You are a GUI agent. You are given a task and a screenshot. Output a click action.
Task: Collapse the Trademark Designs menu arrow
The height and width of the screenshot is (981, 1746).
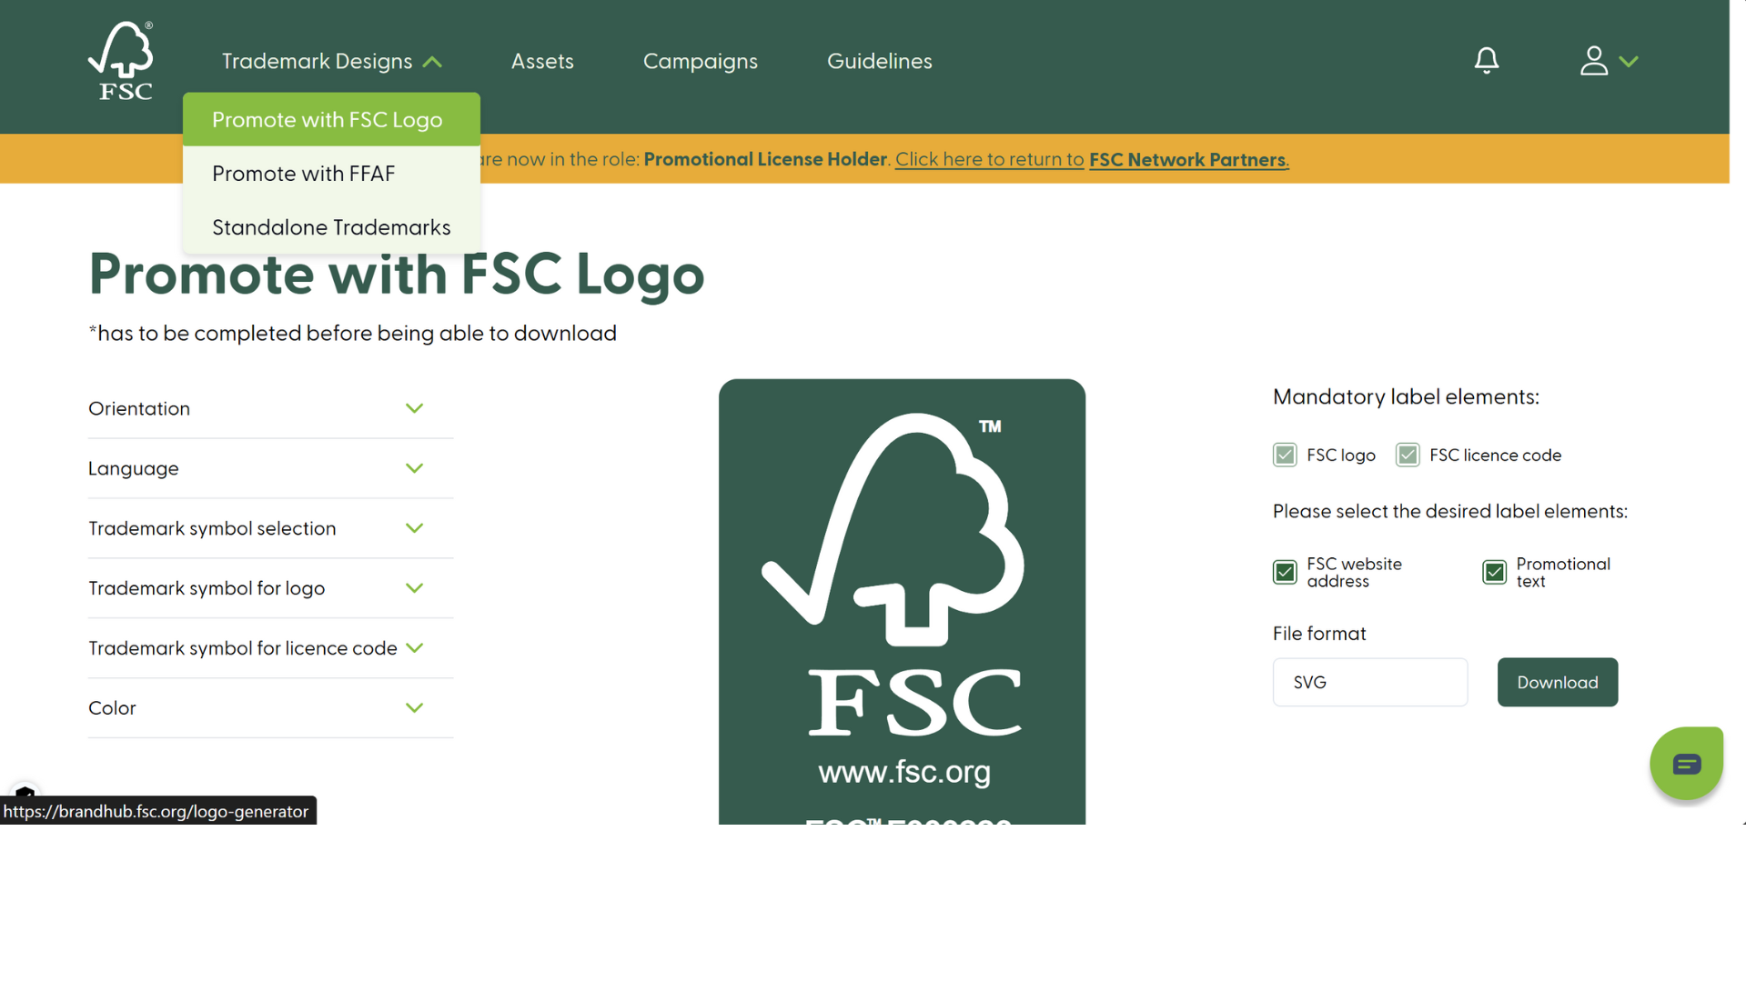[x=432, y=62]
